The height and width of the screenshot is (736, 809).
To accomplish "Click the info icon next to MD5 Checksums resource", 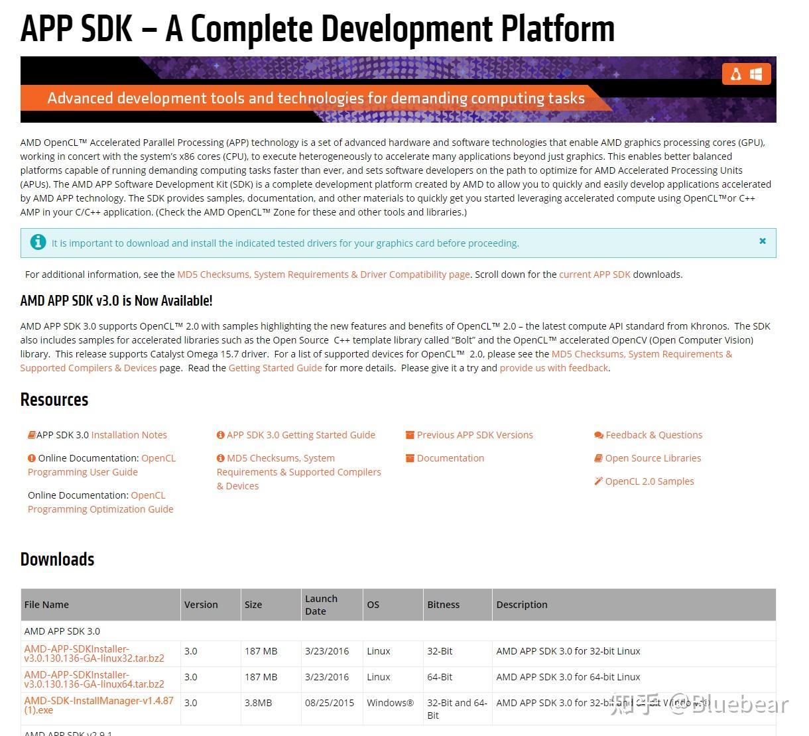I will pyautogui.click(x=221, y=458).
